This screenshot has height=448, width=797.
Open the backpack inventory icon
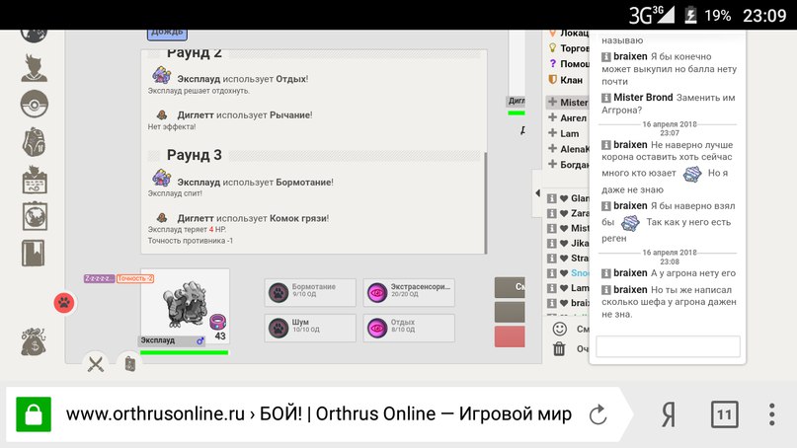34,142
